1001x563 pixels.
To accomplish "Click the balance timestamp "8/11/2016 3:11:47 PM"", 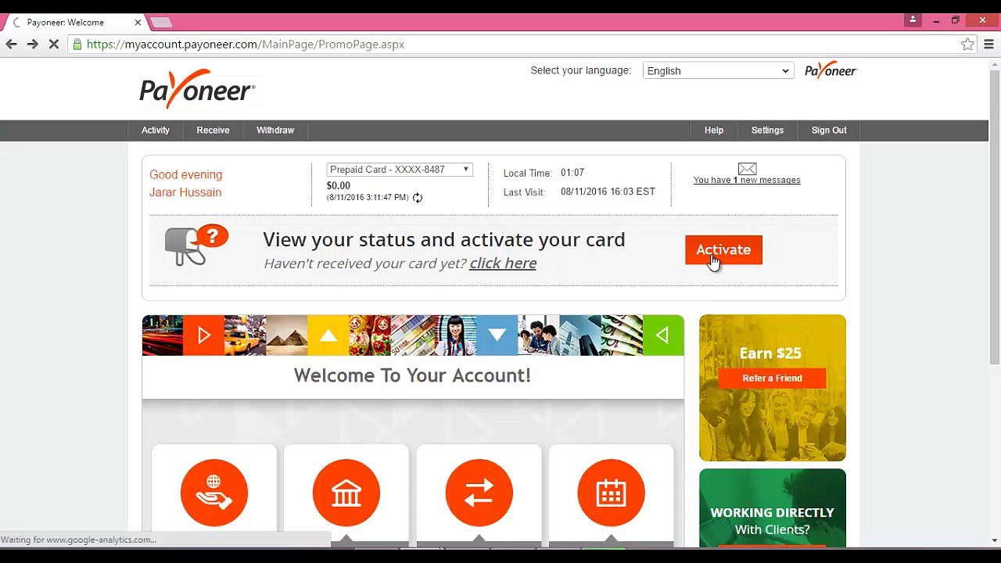I will pyautogui.click(x=368, y=198).
